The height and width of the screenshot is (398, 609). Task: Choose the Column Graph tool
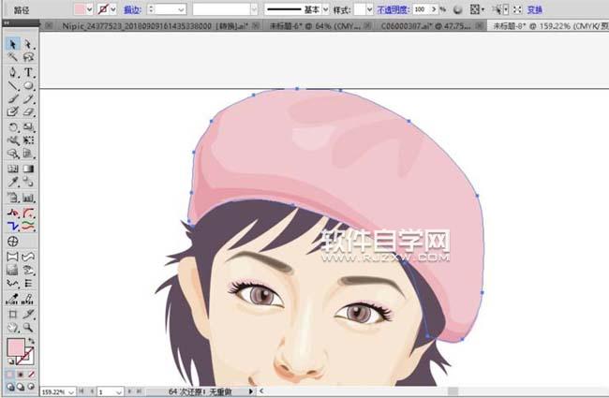28,198
